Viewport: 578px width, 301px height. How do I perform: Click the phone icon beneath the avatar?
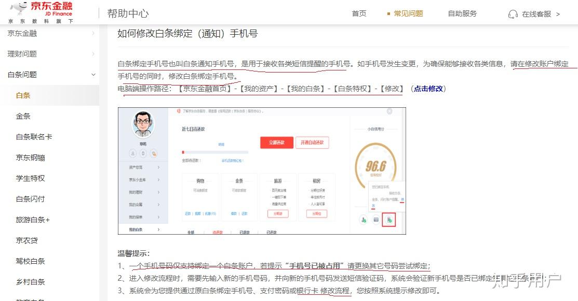[143, 153]
